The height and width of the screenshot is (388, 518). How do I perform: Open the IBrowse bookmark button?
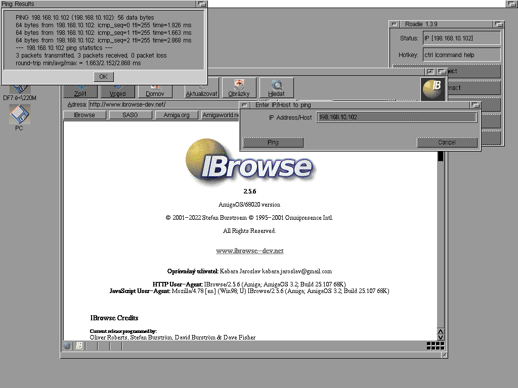click(84, 115)
